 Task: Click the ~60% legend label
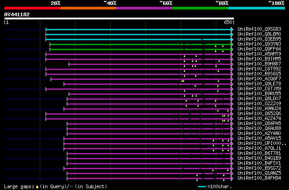pyautogui.click(x=166, y=3)
